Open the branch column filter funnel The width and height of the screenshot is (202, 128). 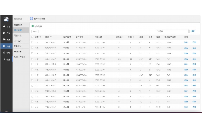pos(51,37)
